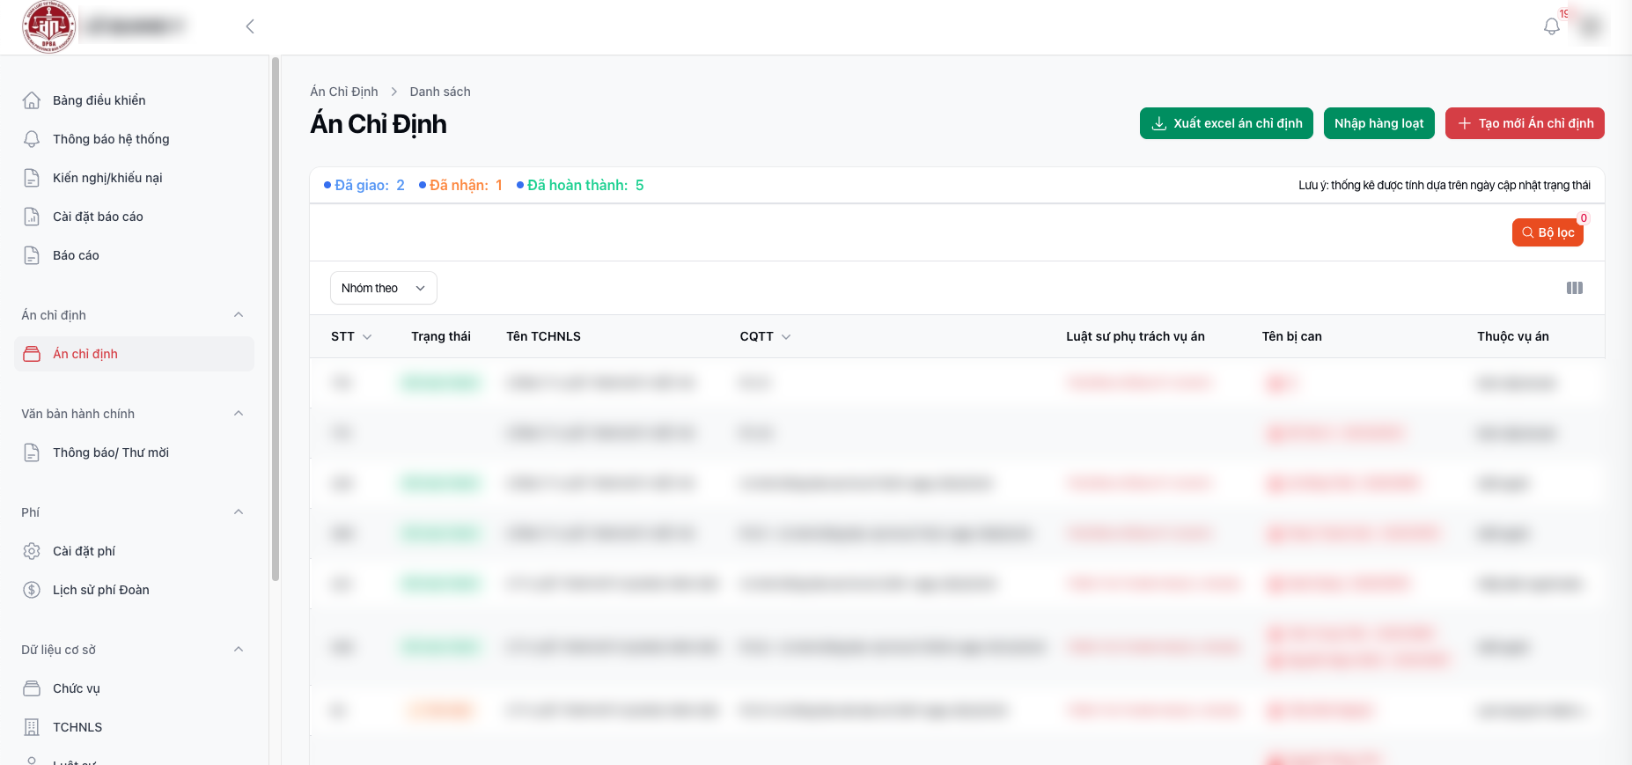The image size is (1632, 765).
Task: Open the Nhóm theo dropdown
Action: pos(383,288)
